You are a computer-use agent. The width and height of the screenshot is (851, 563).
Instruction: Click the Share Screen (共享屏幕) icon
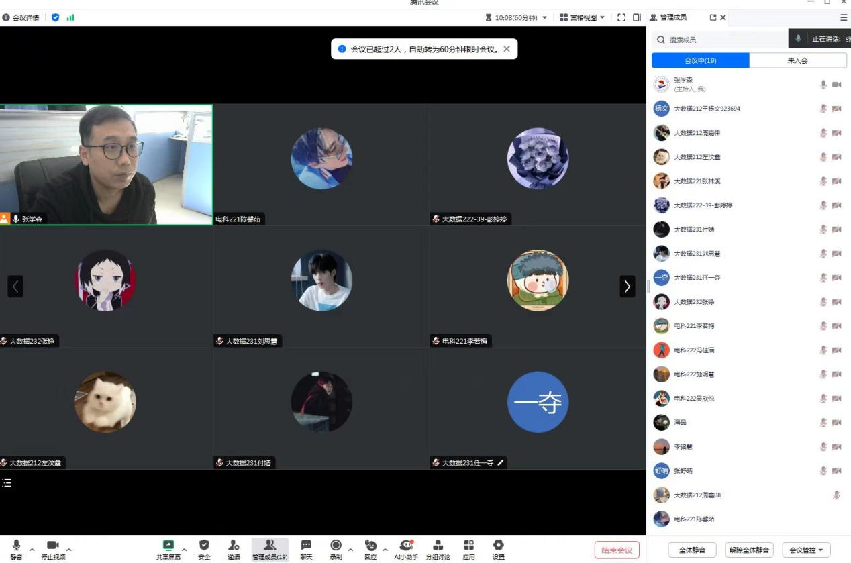pos(168,546)
